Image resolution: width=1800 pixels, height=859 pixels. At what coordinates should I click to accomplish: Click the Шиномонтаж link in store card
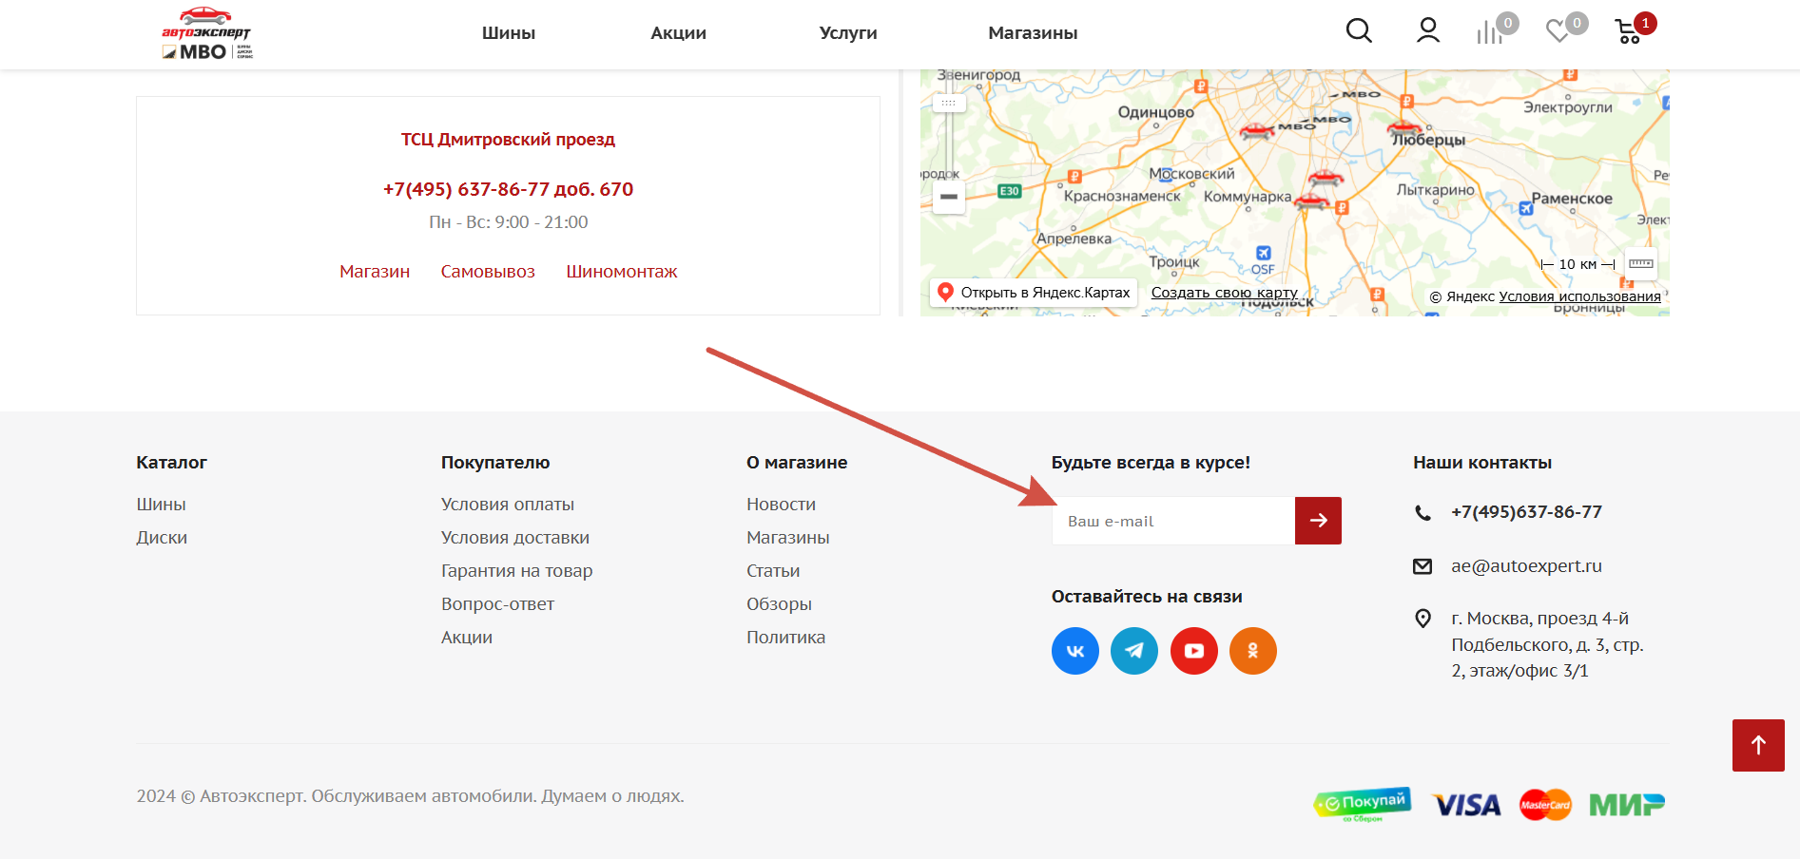622,272
